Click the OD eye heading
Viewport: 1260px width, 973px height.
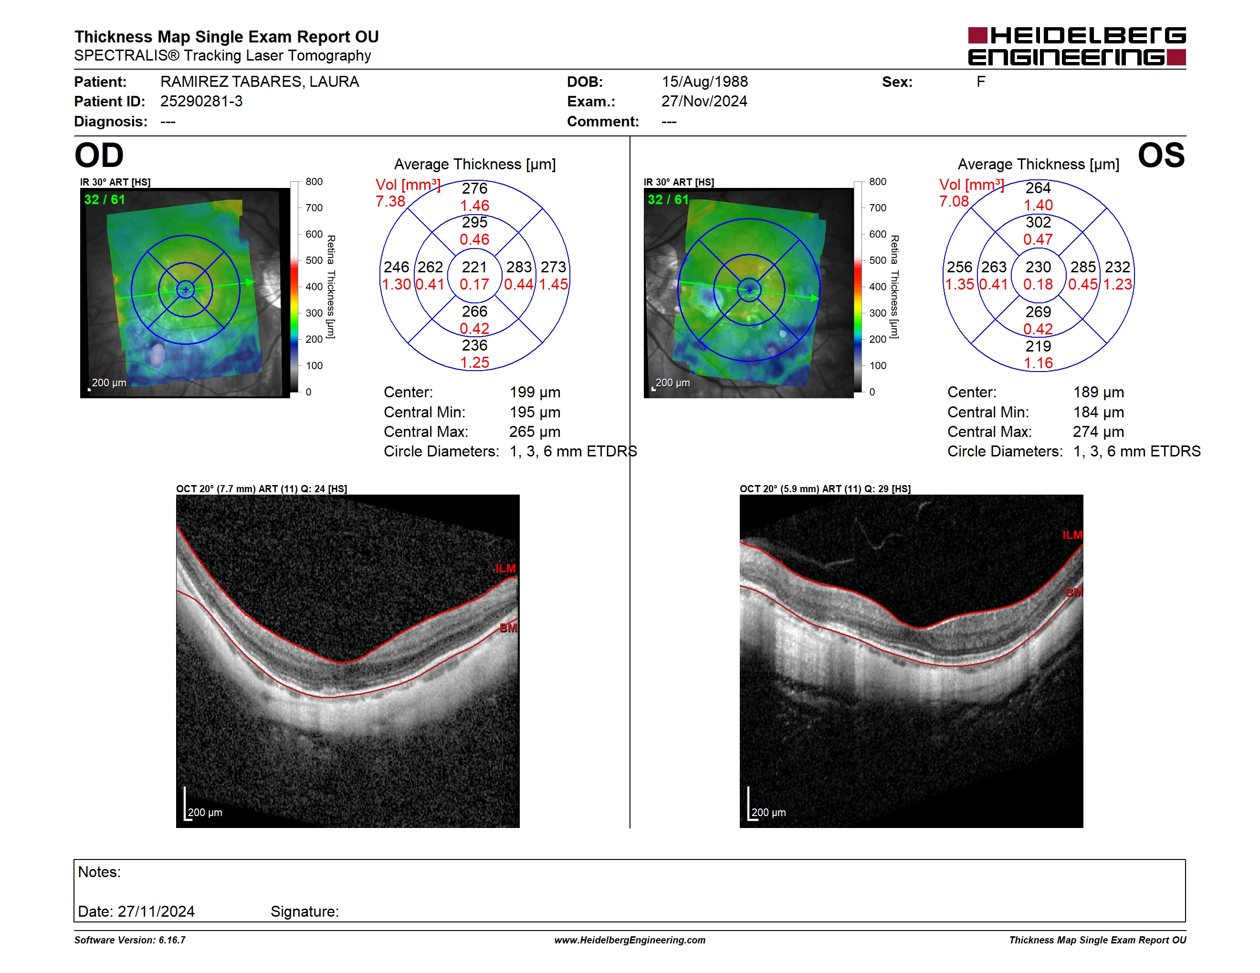pos(99,155)
